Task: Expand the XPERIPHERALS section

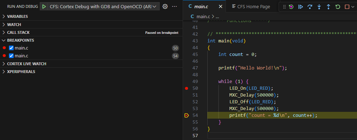Action: click(x=91, y=72)
